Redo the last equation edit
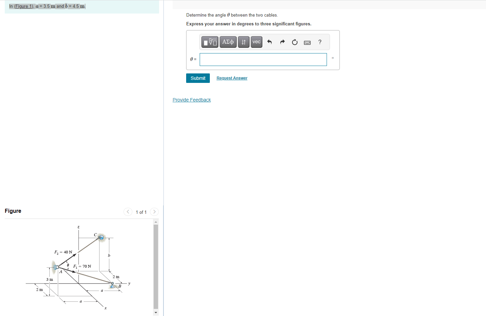486x316 pixels. 282,42
